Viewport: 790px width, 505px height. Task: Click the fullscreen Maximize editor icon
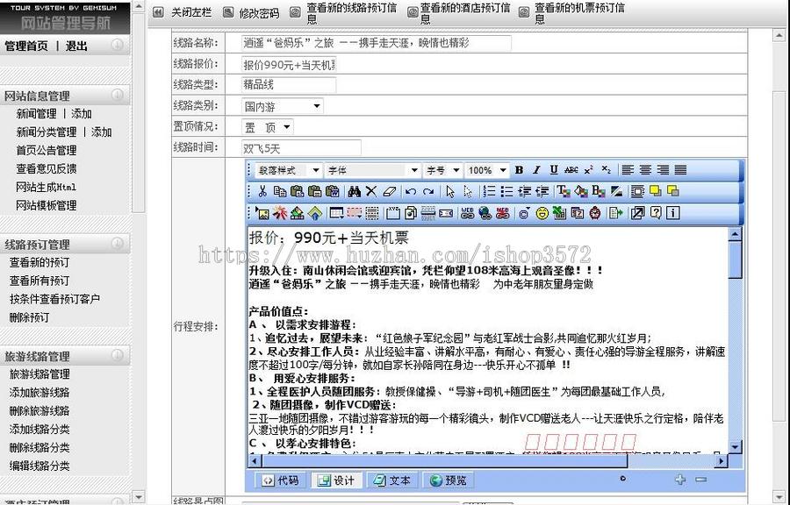coord(637,213)
